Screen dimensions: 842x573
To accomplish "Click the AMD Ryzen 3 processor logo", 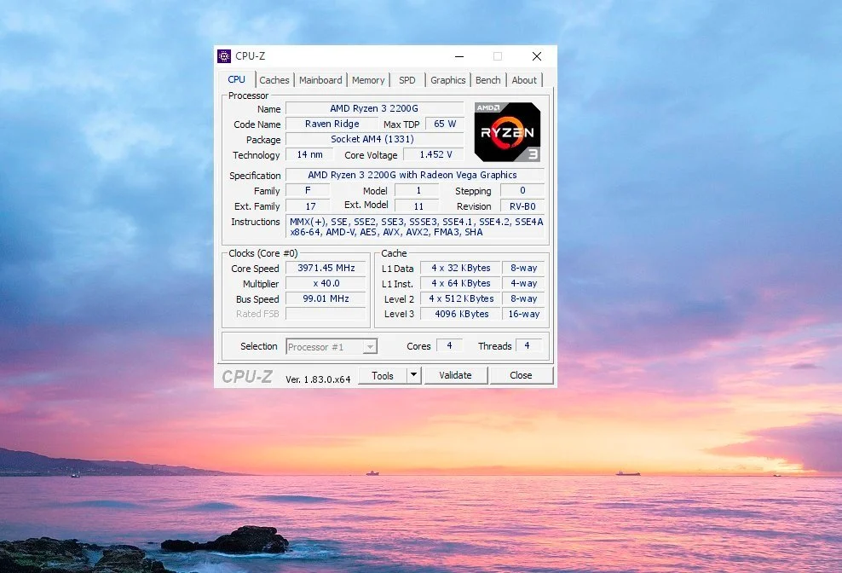I will (x=507, y=131).
